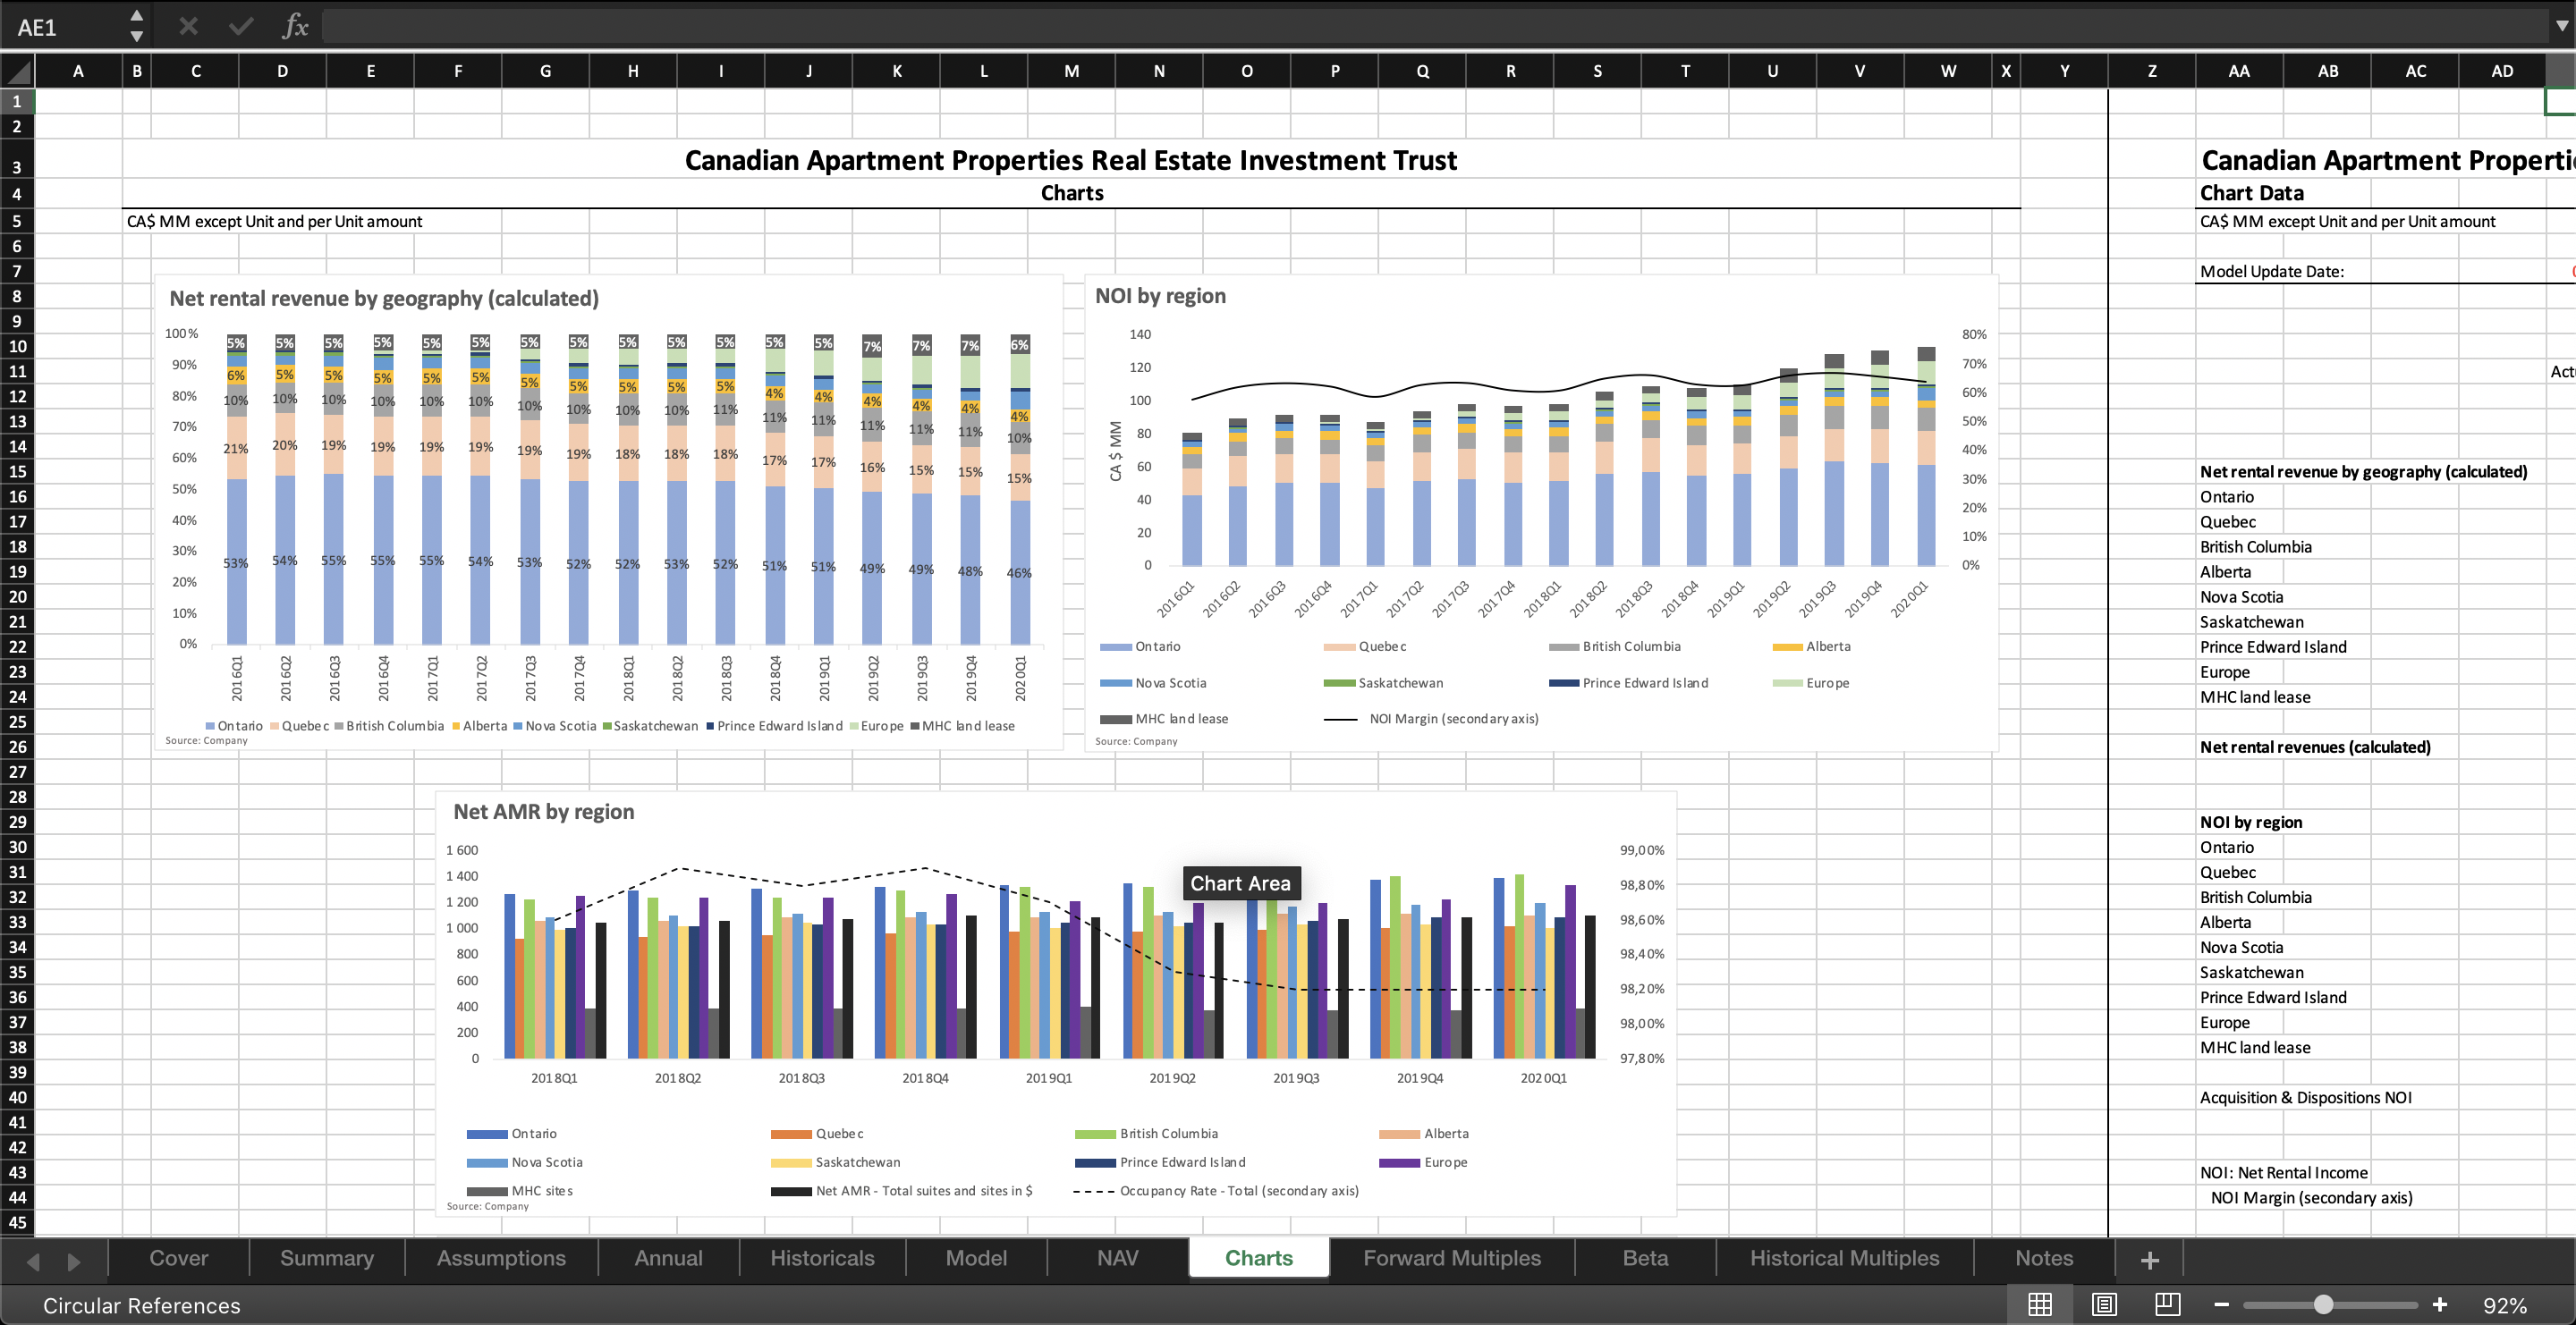The height and width of the screenshot is (1325, 2576).
Task: Open the Assumptions sheet tab
Action: 501,1258
